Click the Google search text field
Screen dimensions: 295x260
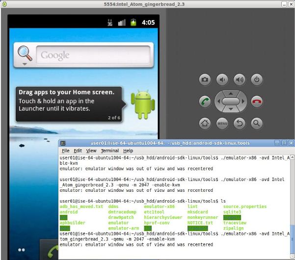coord(91,55)
